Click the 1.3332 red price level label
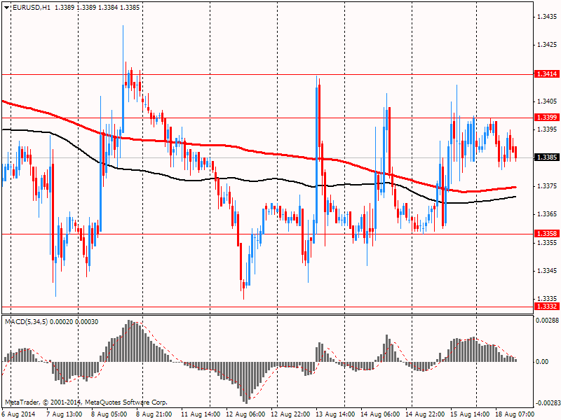Viewport: 561px width, 420px height. click(547, 307)
